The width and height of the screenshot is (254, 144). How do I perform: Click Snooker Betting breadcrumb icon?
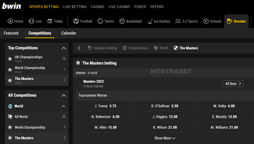click(x=90, y=48)
